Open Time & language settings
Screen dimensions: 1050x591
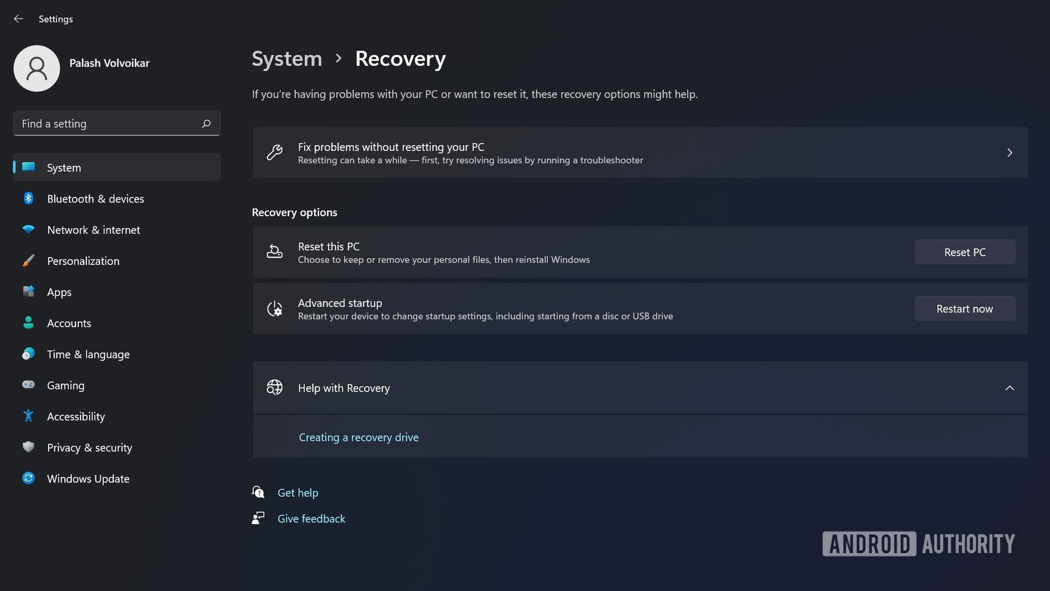pos(116,354)
